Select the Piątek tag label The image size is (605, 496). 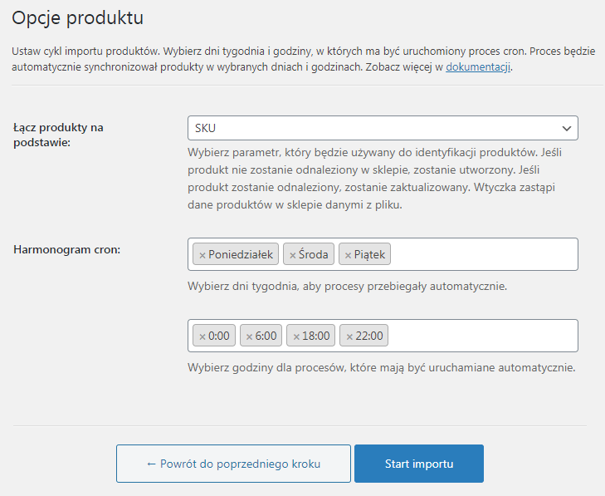pos(369,254)
